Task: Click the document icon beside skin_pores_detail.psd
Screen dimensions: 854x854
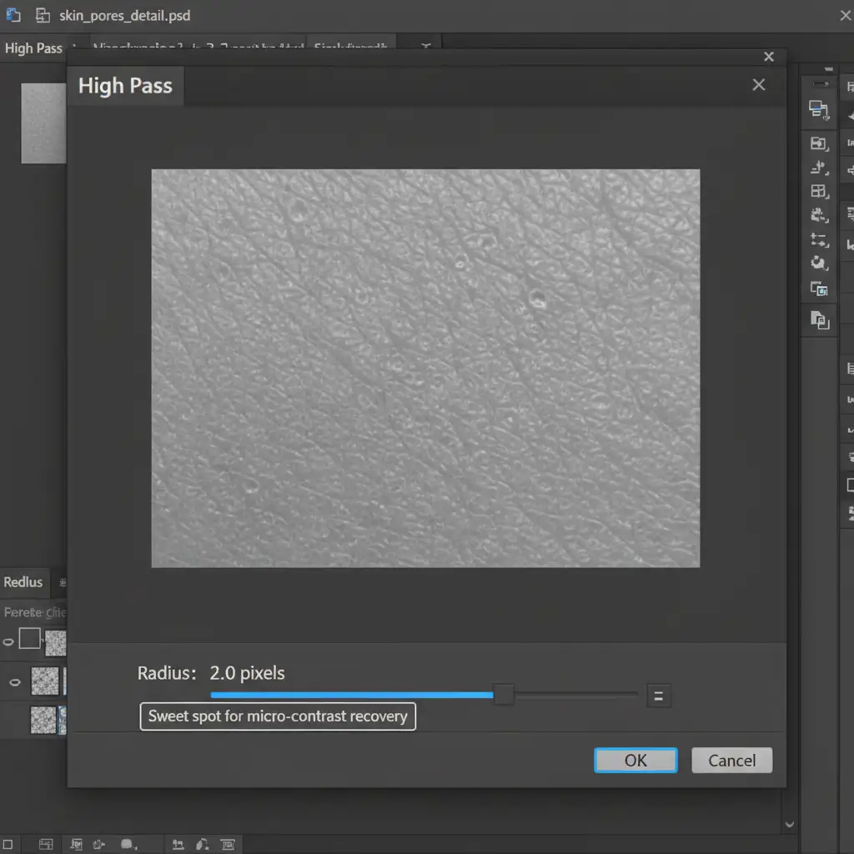Action: [x=43, y=15]
